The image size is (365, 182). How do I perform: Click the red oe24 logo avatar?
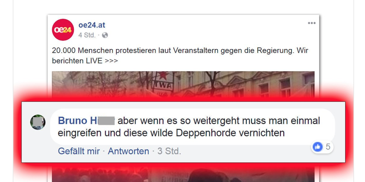(x=63, y=30)
